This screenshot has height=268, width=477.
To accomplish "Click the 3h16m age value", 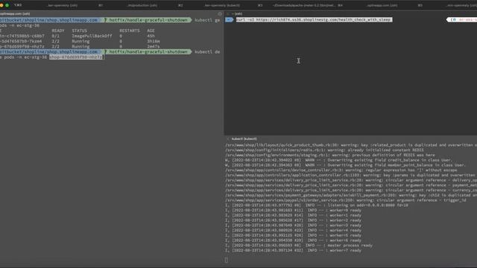I will coord(154,42).
